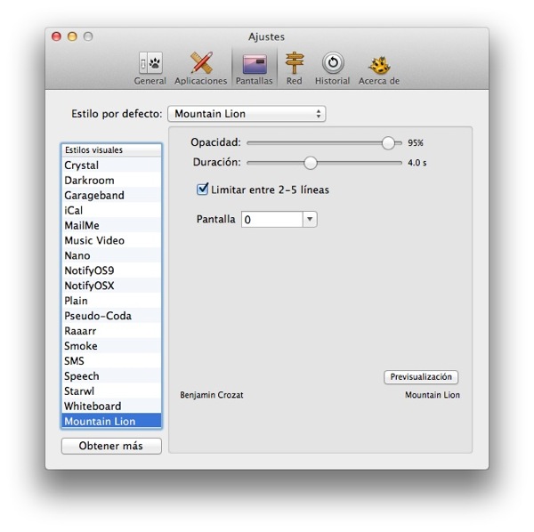Screen dimensions: 534x532
Task: Click the Previsualización button
Action: pos(421,377)
